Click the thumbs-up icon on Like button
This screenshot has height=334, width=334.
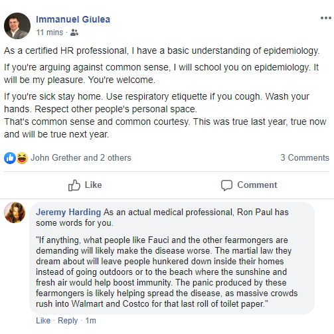point(74,185)
